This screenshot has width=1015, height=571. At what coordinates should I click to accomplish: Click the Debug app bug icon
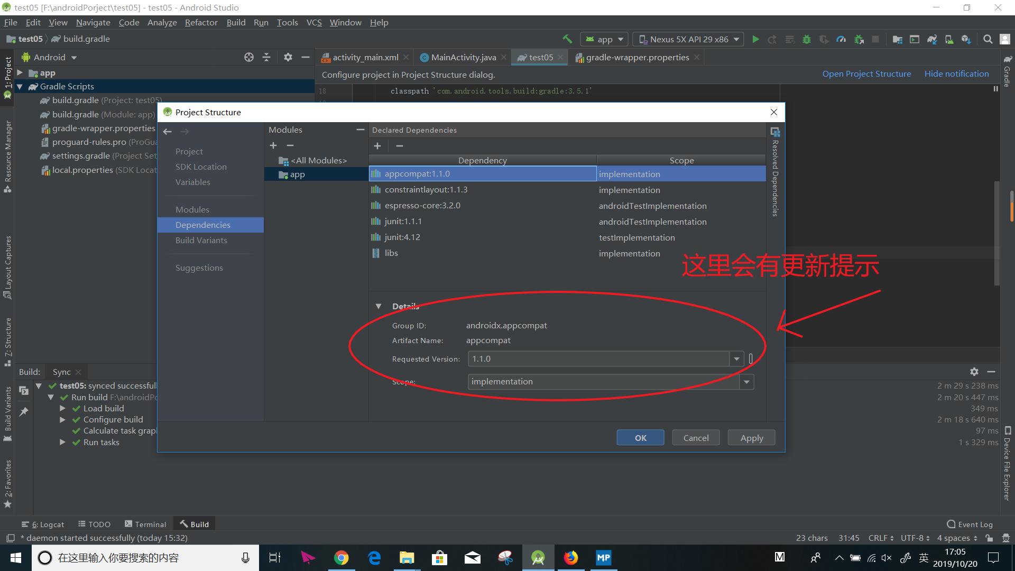807,39
